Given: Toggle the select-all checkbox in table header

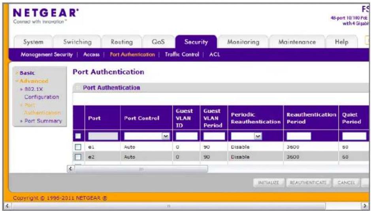Looking at the screenshot, I should 78,136.
